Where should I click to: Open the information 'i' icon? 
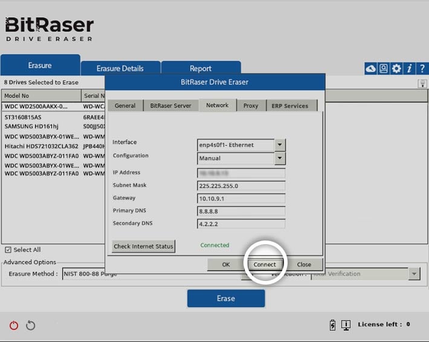(x=409, y=68)
